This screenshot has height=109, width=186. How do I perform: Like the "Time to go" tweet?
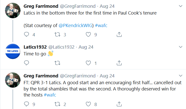(88, 63)
